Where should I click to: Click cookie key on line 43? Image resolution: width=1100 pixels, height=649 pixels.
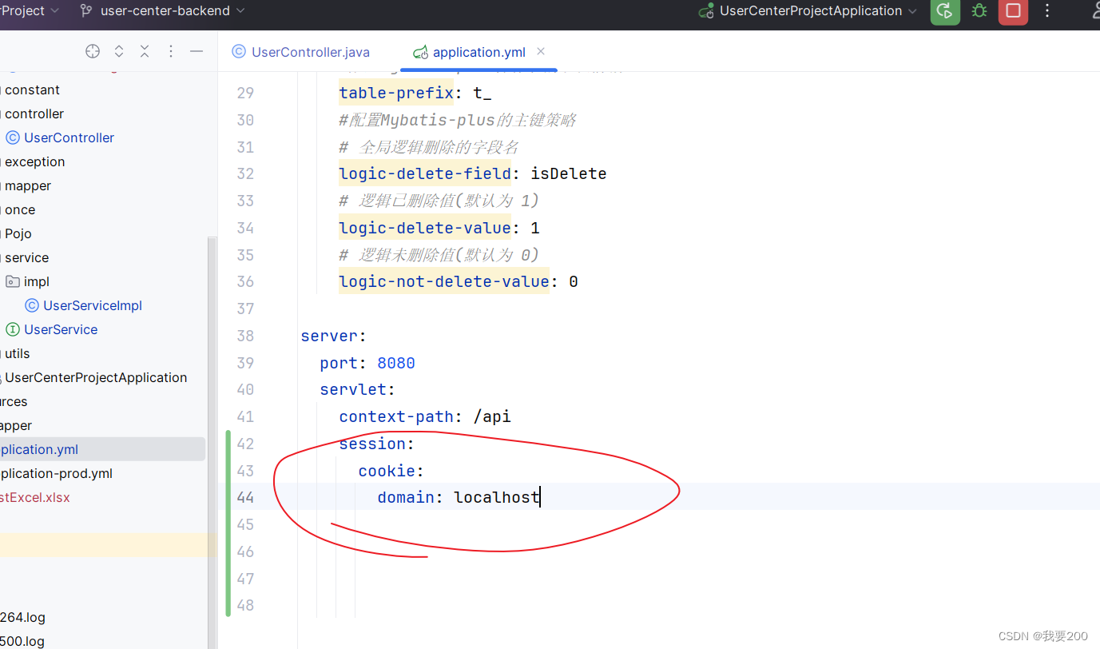(x=387, y=471)
